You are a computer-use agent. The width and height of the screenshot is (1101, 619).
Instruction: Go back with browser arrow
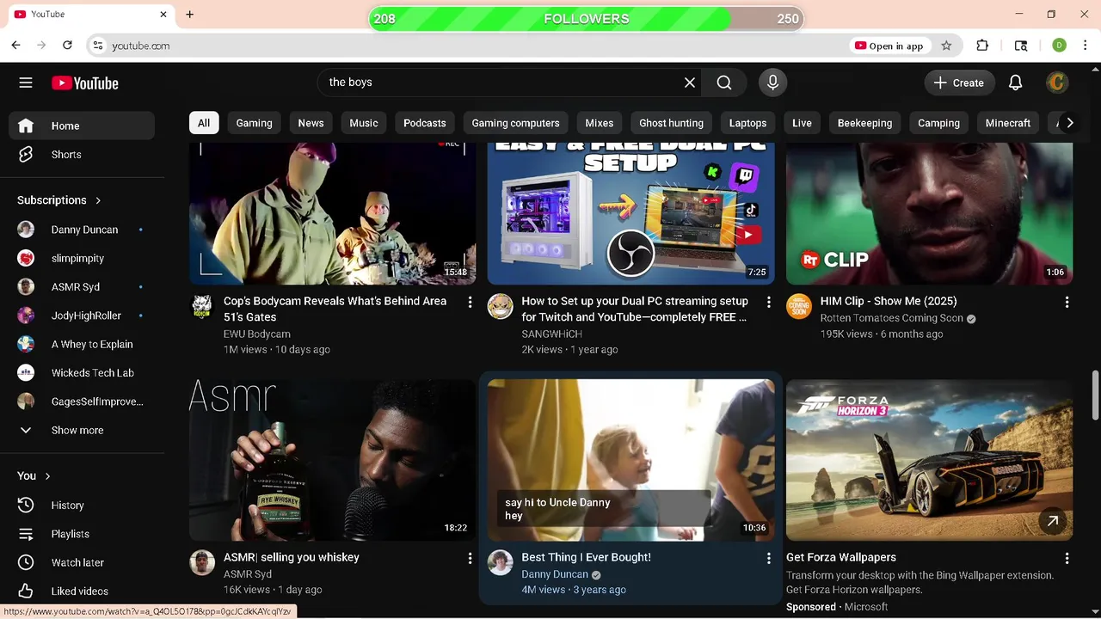[16, 46]
